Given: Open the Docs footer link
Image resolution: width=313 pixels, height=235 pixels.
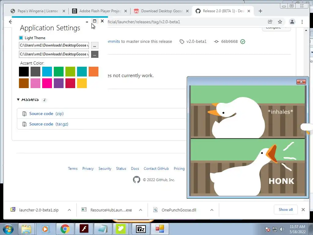Looking at the screenshot, I should (135, 169).
